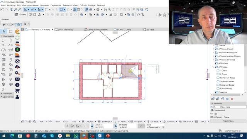This screenshot has width=247, height=139.
Task: Select Южный Фасад in navigator
Action: [x=226, y=88]
